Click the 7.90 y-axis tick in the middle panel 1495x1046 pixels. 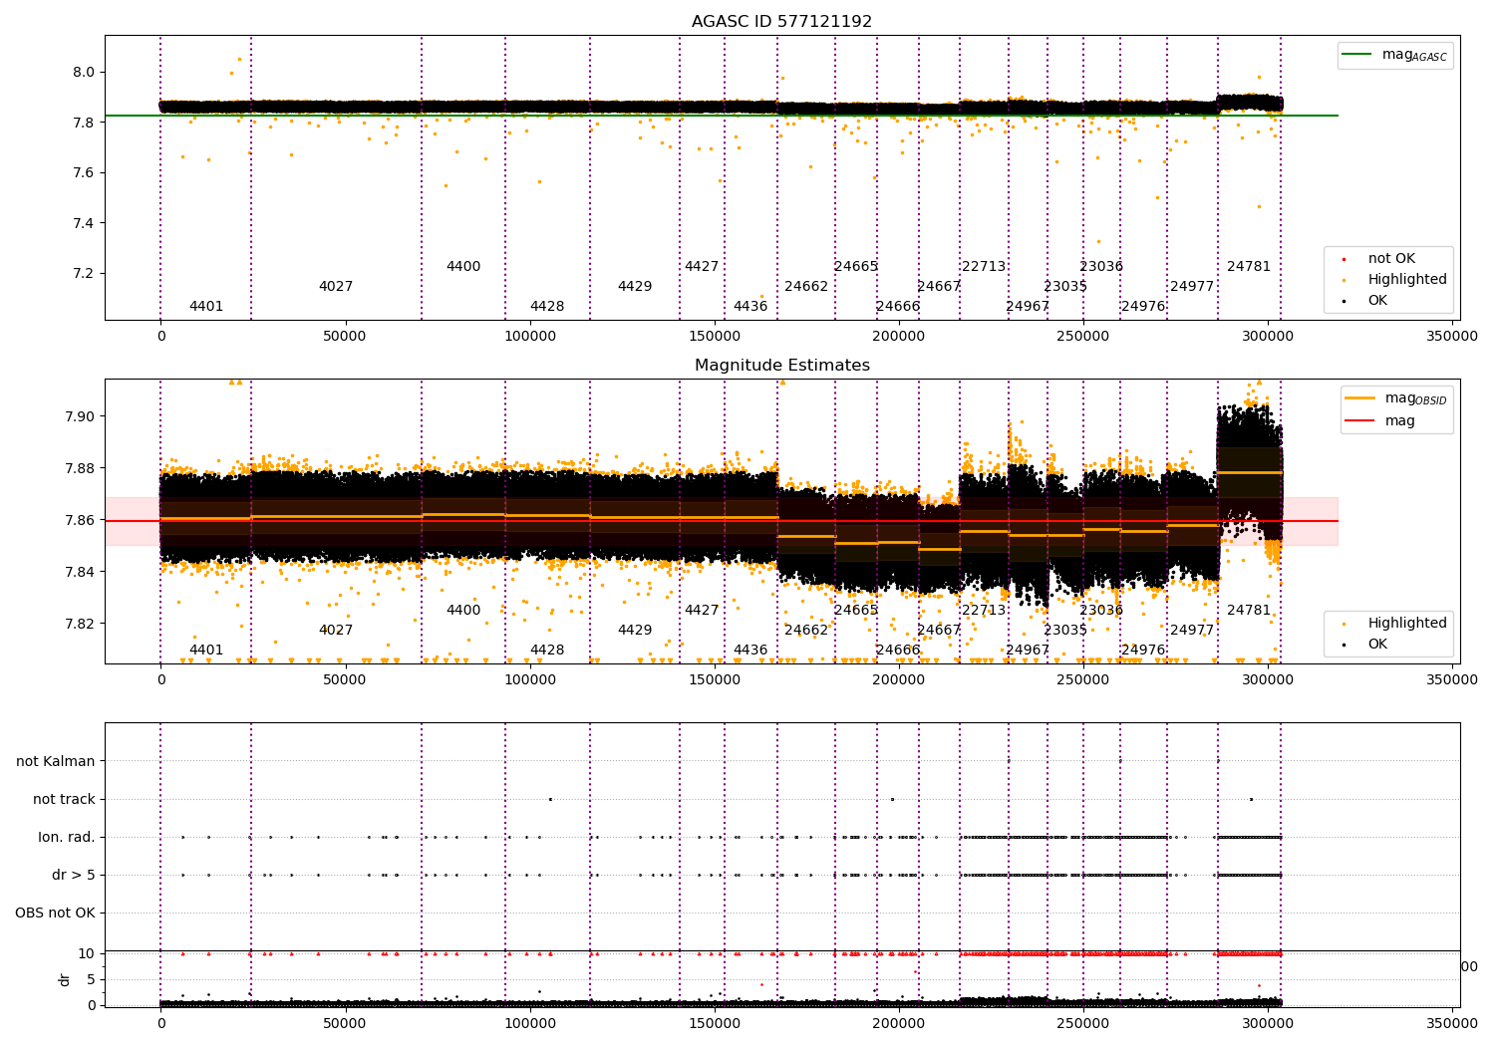pyautogui.click(x=79, y=416)
